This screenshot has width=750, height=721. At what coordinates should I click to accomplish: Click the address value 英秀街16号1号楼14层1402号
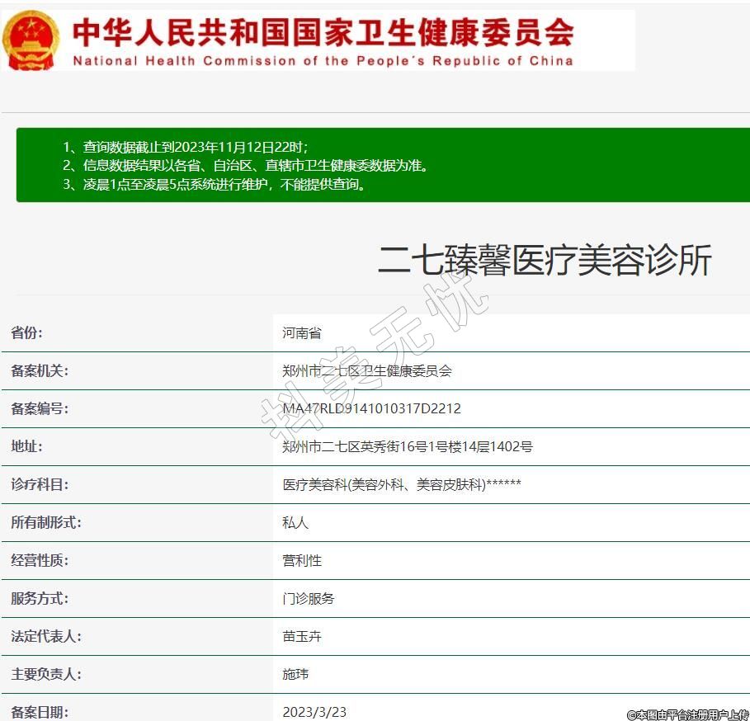408,447
